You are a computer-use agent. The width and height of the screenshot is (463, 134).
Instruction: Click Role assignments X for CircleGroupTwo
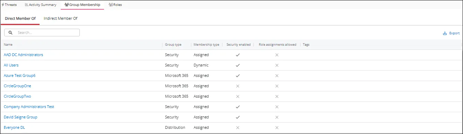pos(277,96)
